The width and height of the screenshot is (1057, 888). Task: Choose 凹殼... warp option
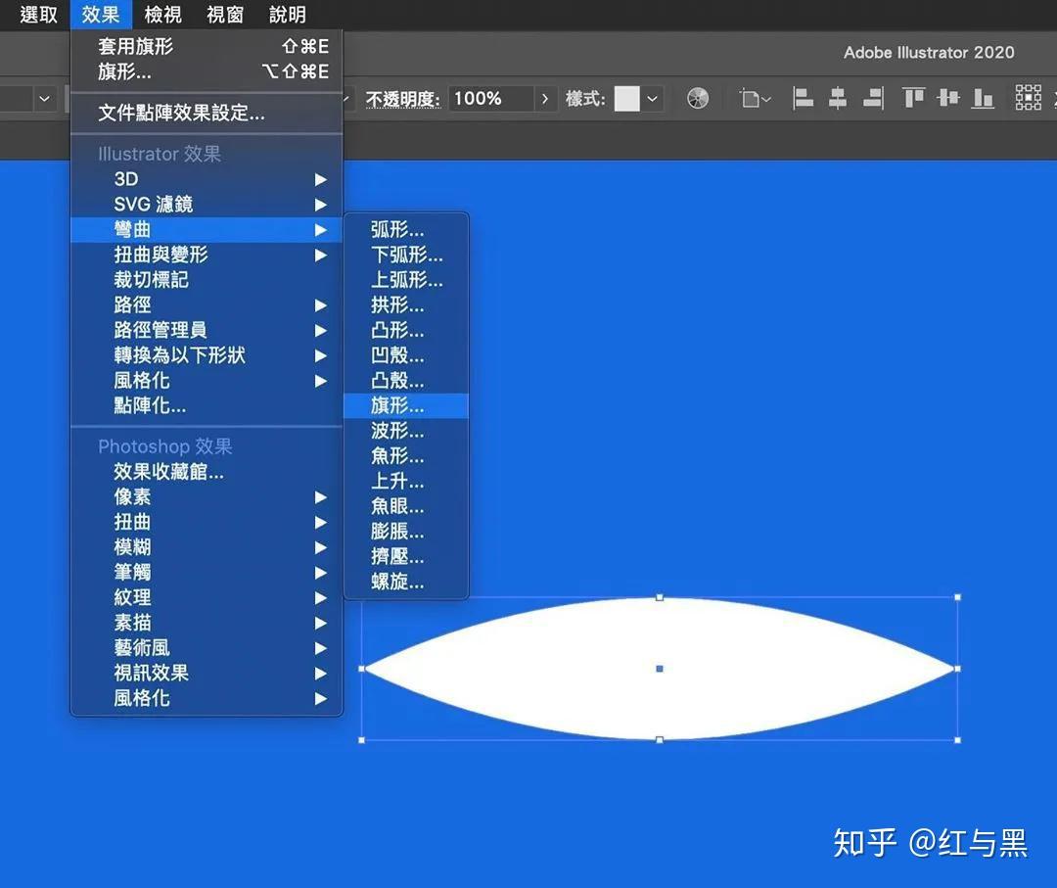pyautogui.click(x=406, y=355)
